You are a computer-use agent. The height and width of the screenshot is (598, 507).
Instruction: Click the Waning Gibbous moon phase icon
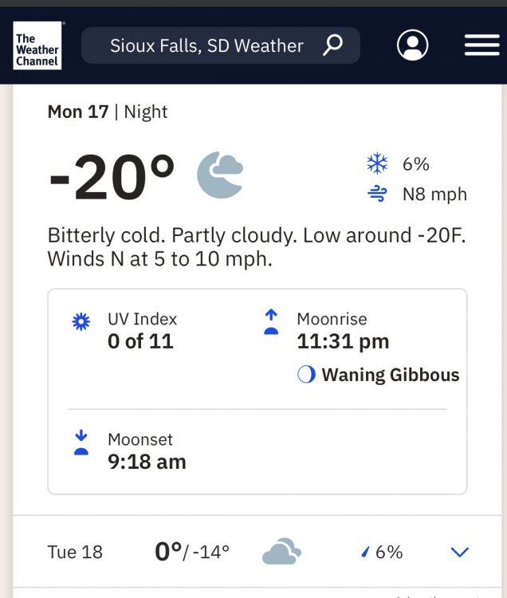point(306,375)
